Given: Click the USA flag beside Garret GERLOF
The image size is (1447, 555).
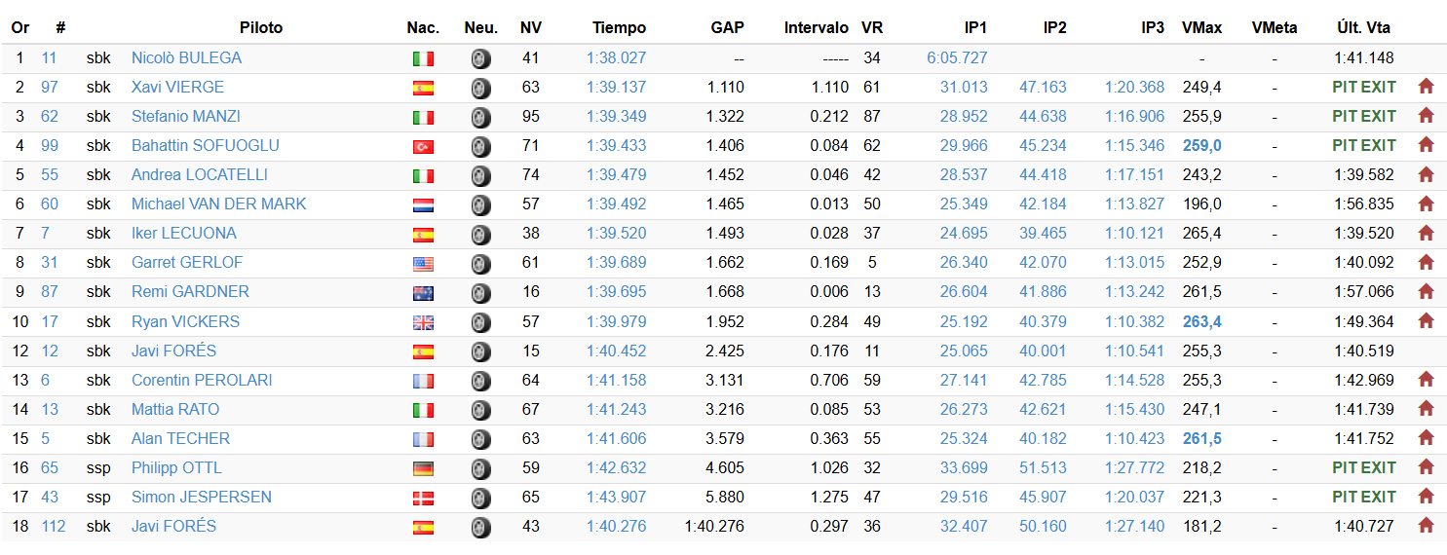Looking at the screenshot, I should [424, 263].
